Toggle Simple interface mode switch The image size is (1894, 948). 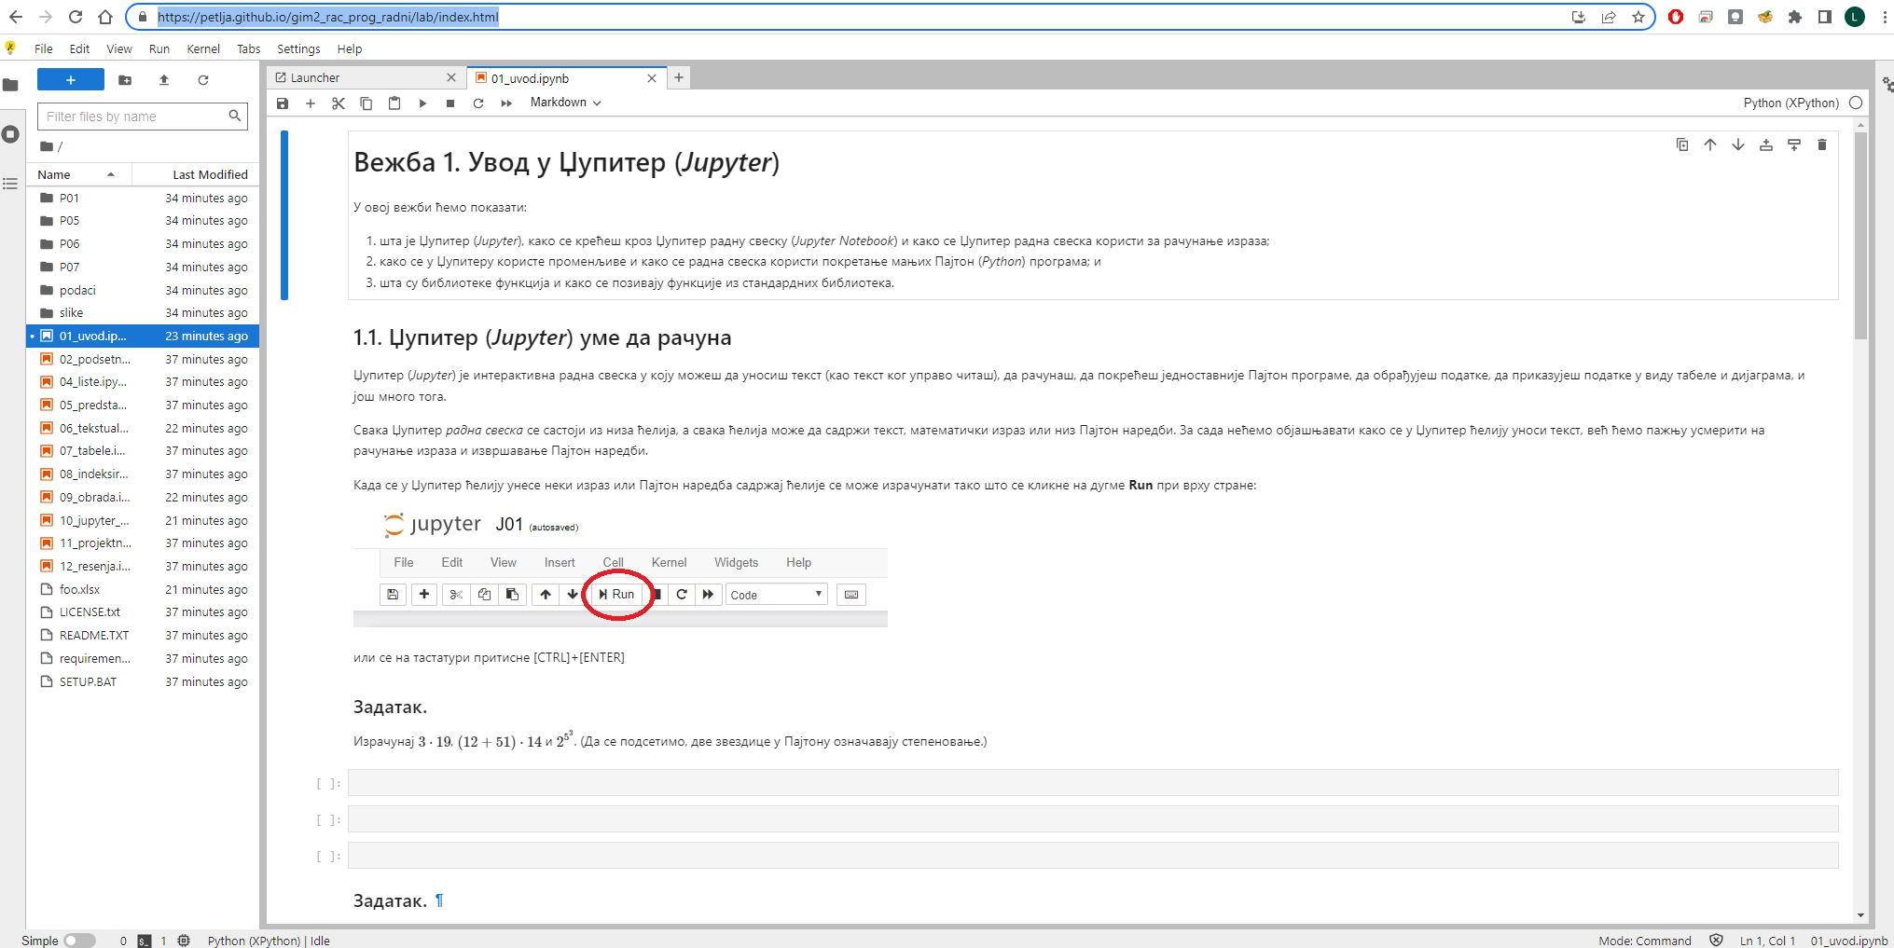[79, 941]
